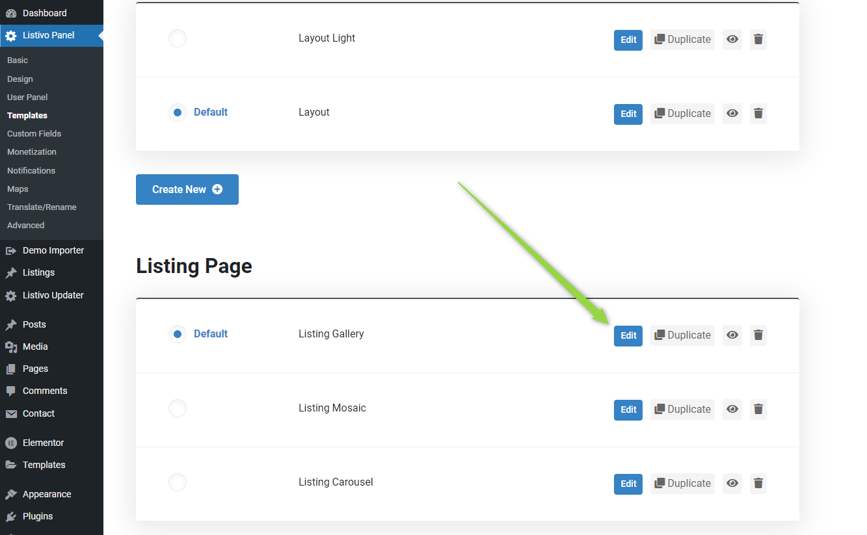Click the Contact envelope icon

[x=11, y=413]
